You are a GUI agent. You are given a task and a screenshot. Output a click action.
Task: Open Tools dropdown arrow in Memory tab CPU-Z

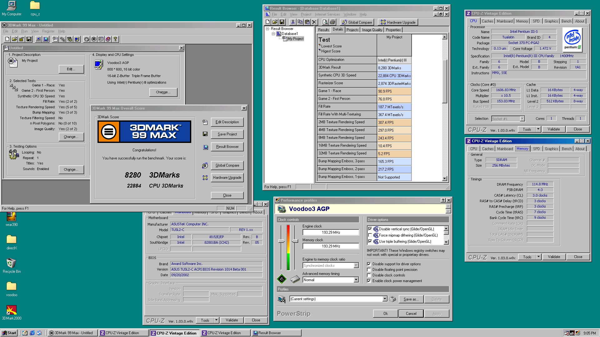(x=538, y=257)
